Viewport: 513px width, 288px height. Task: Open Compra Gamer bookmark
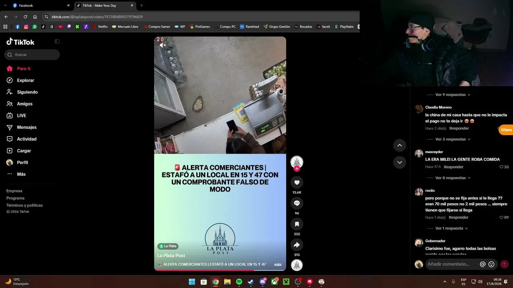pyautogui.click(x=156, y=27)
